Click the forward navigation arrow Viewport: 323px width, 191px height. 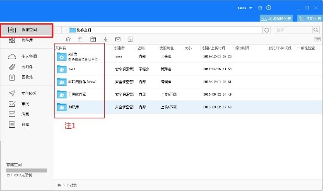click(65, 30)
